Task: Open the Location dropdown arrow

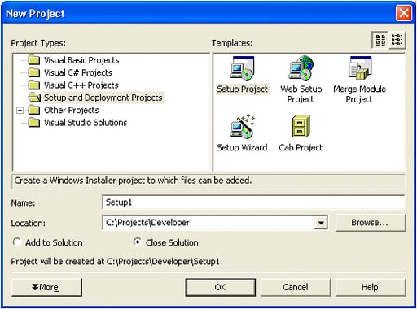Action: tap(321, 223)
